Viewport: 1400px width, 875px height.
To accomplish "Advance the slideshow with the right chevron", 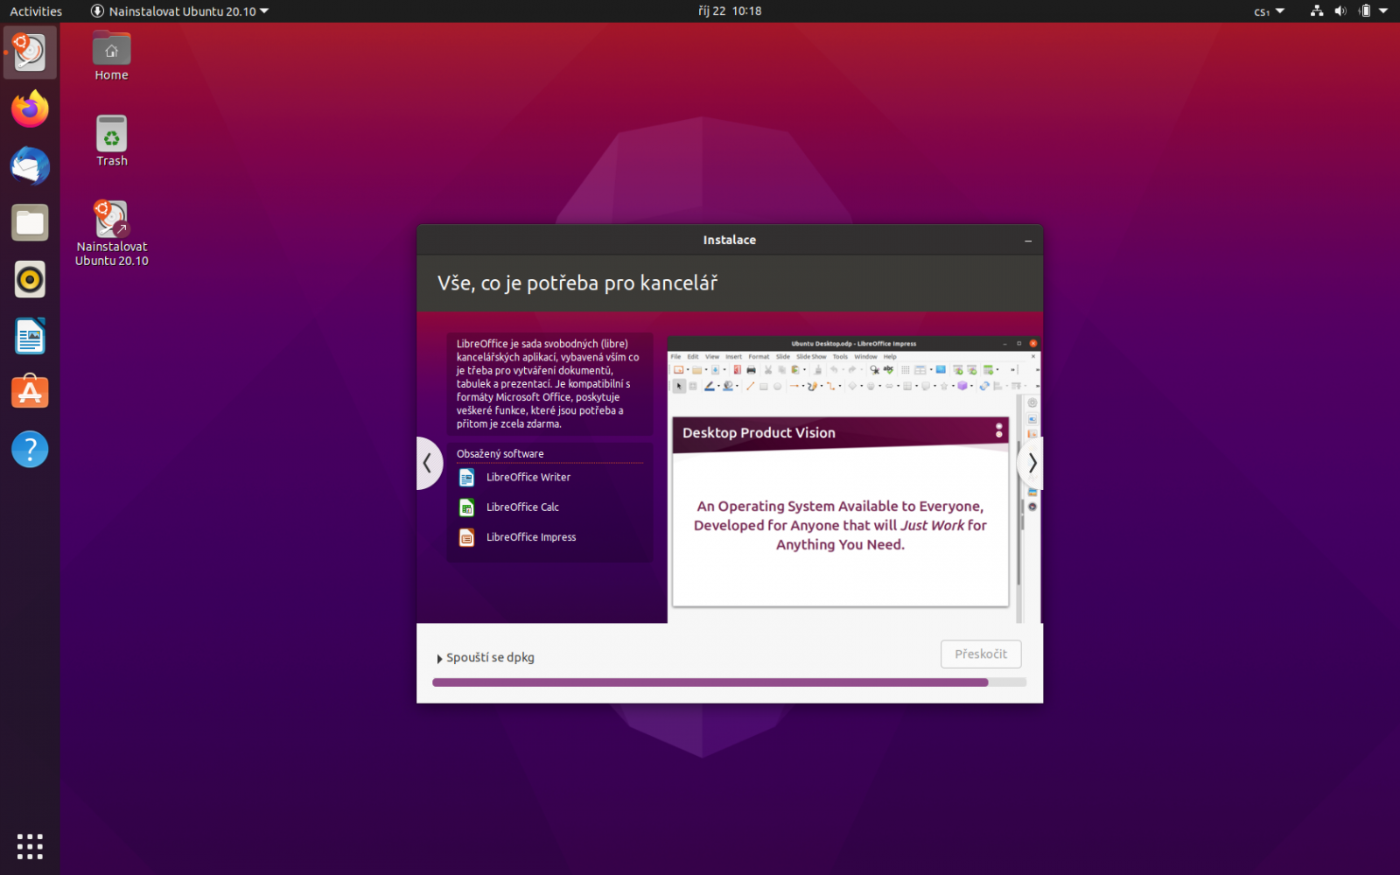I will [1032, 463].
